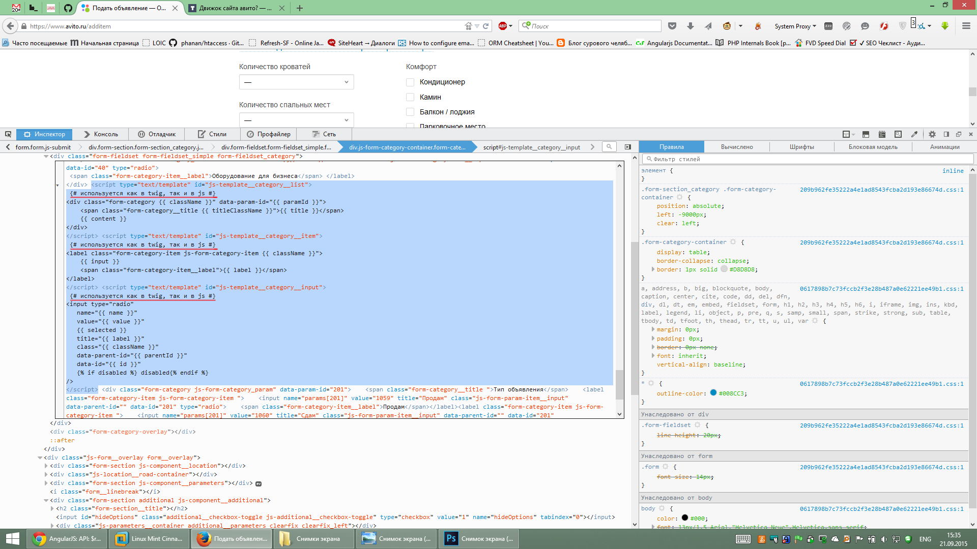Viewport: 977px width, 549px height.
Task: Click the inline stylesheet link for element
Action: (953, 171)
